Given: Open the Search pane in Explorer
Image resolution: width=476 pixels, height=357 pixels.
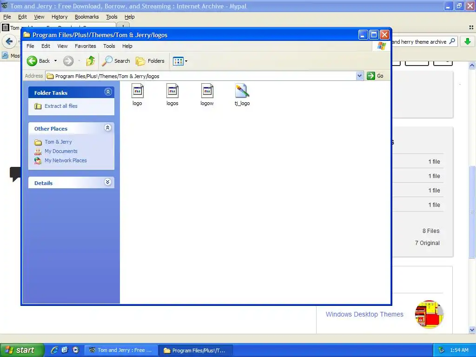Looking at the screenshot, I should click(116, 61).
